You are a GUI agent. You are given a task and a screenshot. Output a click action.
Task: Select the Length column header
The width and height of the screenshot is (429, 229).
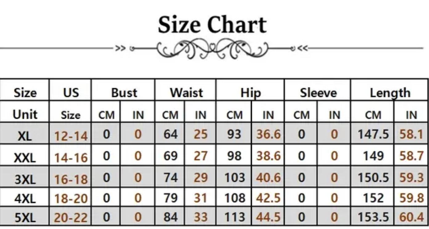390,93
